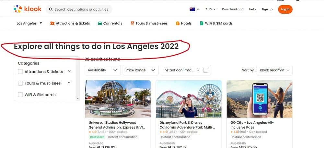
Task: Click the Universal Studios globe thumbnail
Action: (118, 99)
